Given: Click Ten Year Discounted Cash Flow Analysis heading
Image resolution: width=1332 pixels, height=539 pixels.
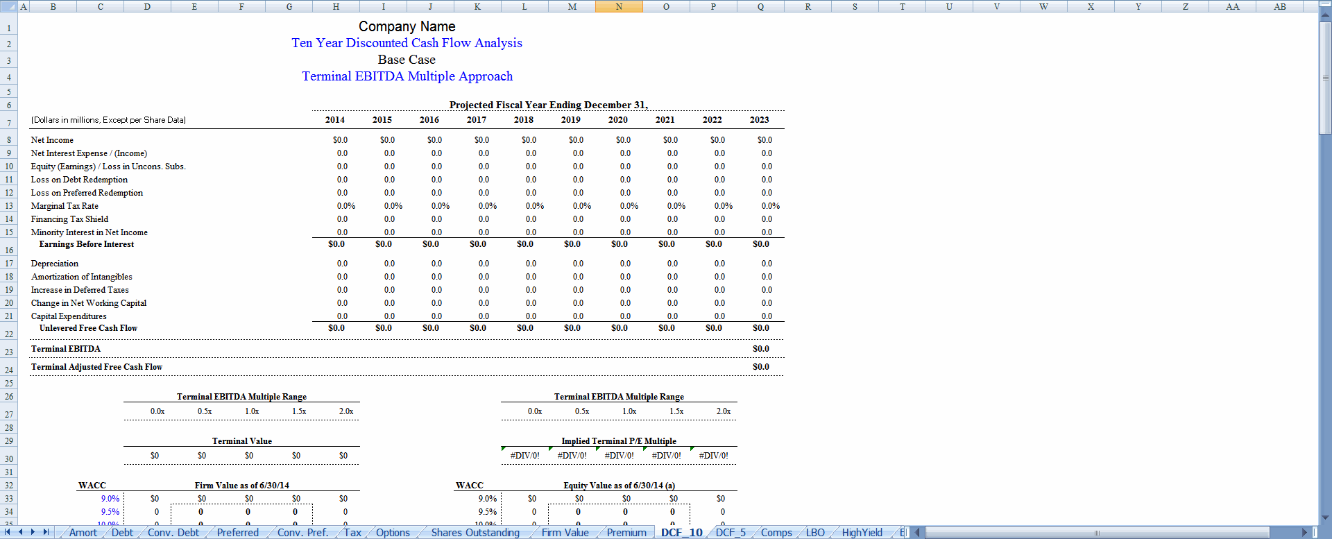Looking at the screenshot, I should click(407, 43).
